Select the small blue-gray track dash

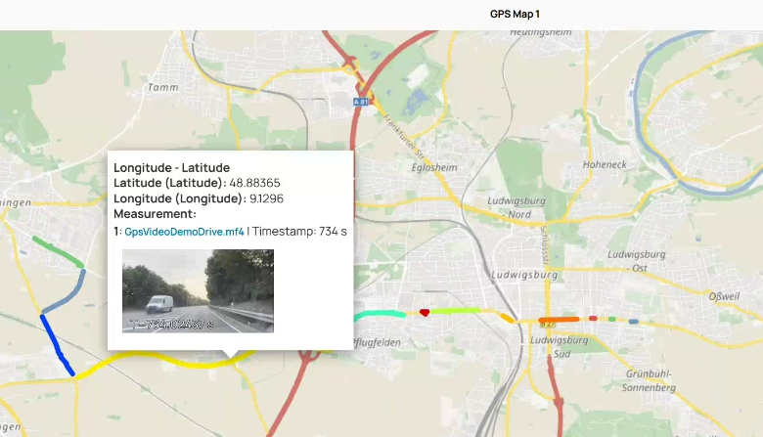(633, 322)
